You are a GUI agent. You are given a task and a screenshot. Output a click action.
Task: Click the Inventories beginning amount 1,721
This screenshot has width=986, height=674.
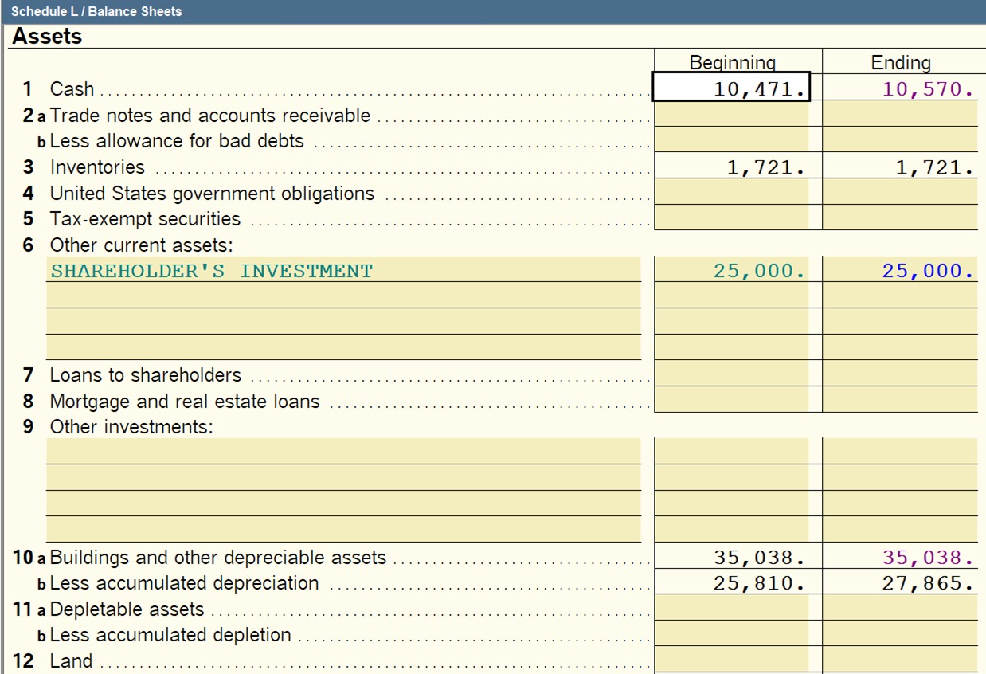tap(731, 167)
